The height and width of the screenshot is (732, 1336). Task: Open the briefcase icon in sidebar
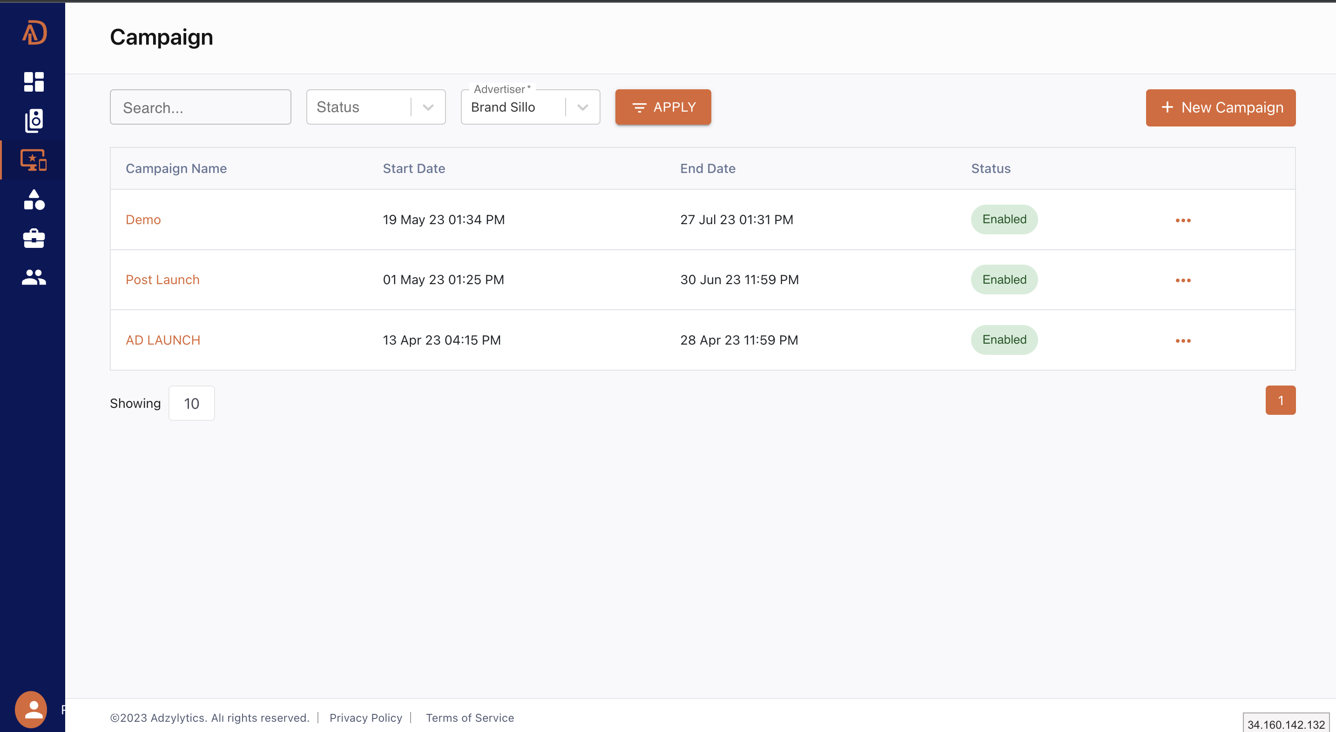(x=34, y=238)
